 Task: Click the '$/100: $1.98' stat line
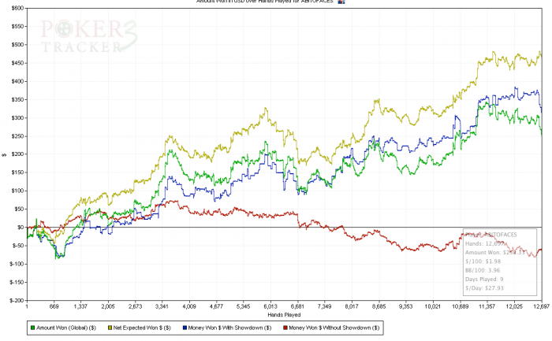[483, 261]
